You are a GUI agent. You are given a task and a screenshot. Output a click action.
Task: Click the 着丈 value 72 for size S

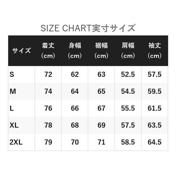pyautogui.click(x=48, y=74)
